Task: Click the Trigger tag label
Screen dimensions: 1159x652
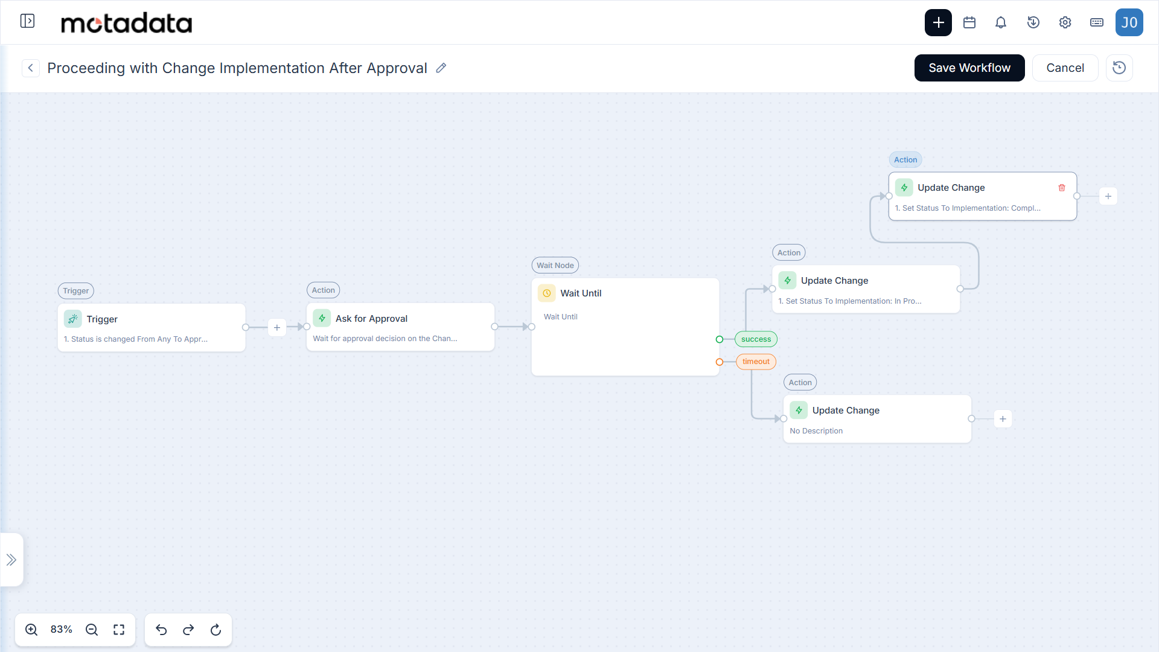Action: tap(76, 290)
